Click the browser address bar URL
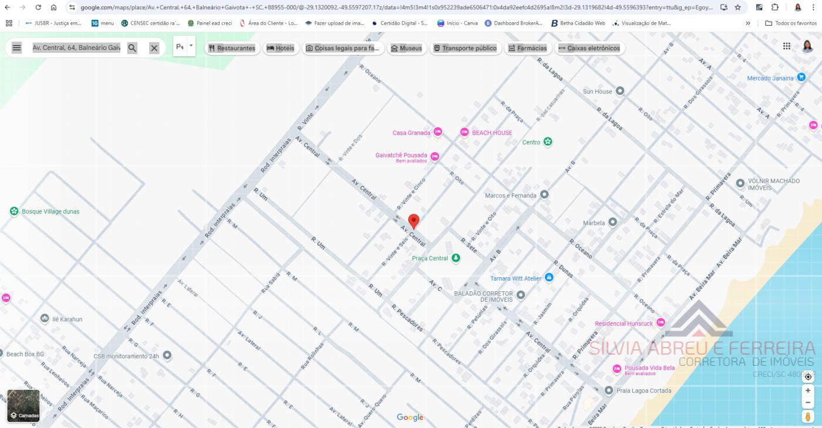This screenshot has height=428, width=822. 396,7
